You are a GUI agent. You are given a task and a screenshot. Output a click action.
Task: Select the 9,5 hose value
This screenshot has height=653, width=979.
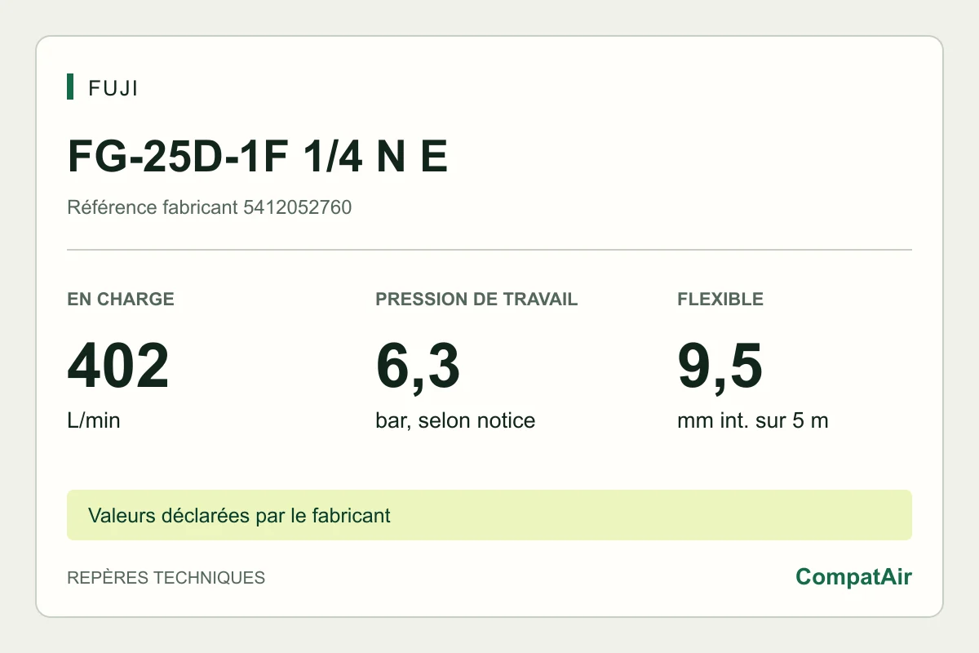pos(720,366)
